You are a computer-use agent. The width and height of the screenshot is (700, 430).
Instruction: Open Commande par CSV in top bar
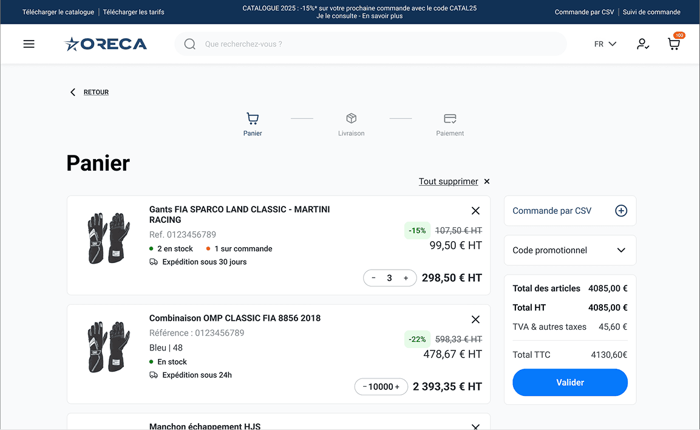(x=584, y=12)
